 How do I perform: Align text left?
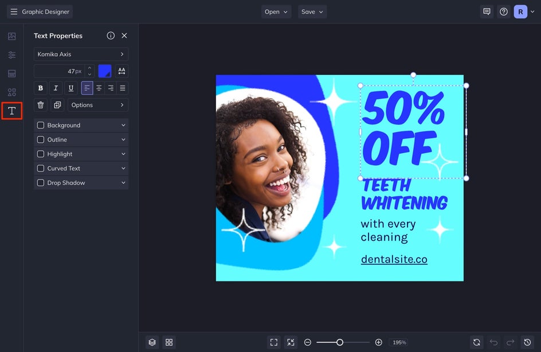click(87, 88)
